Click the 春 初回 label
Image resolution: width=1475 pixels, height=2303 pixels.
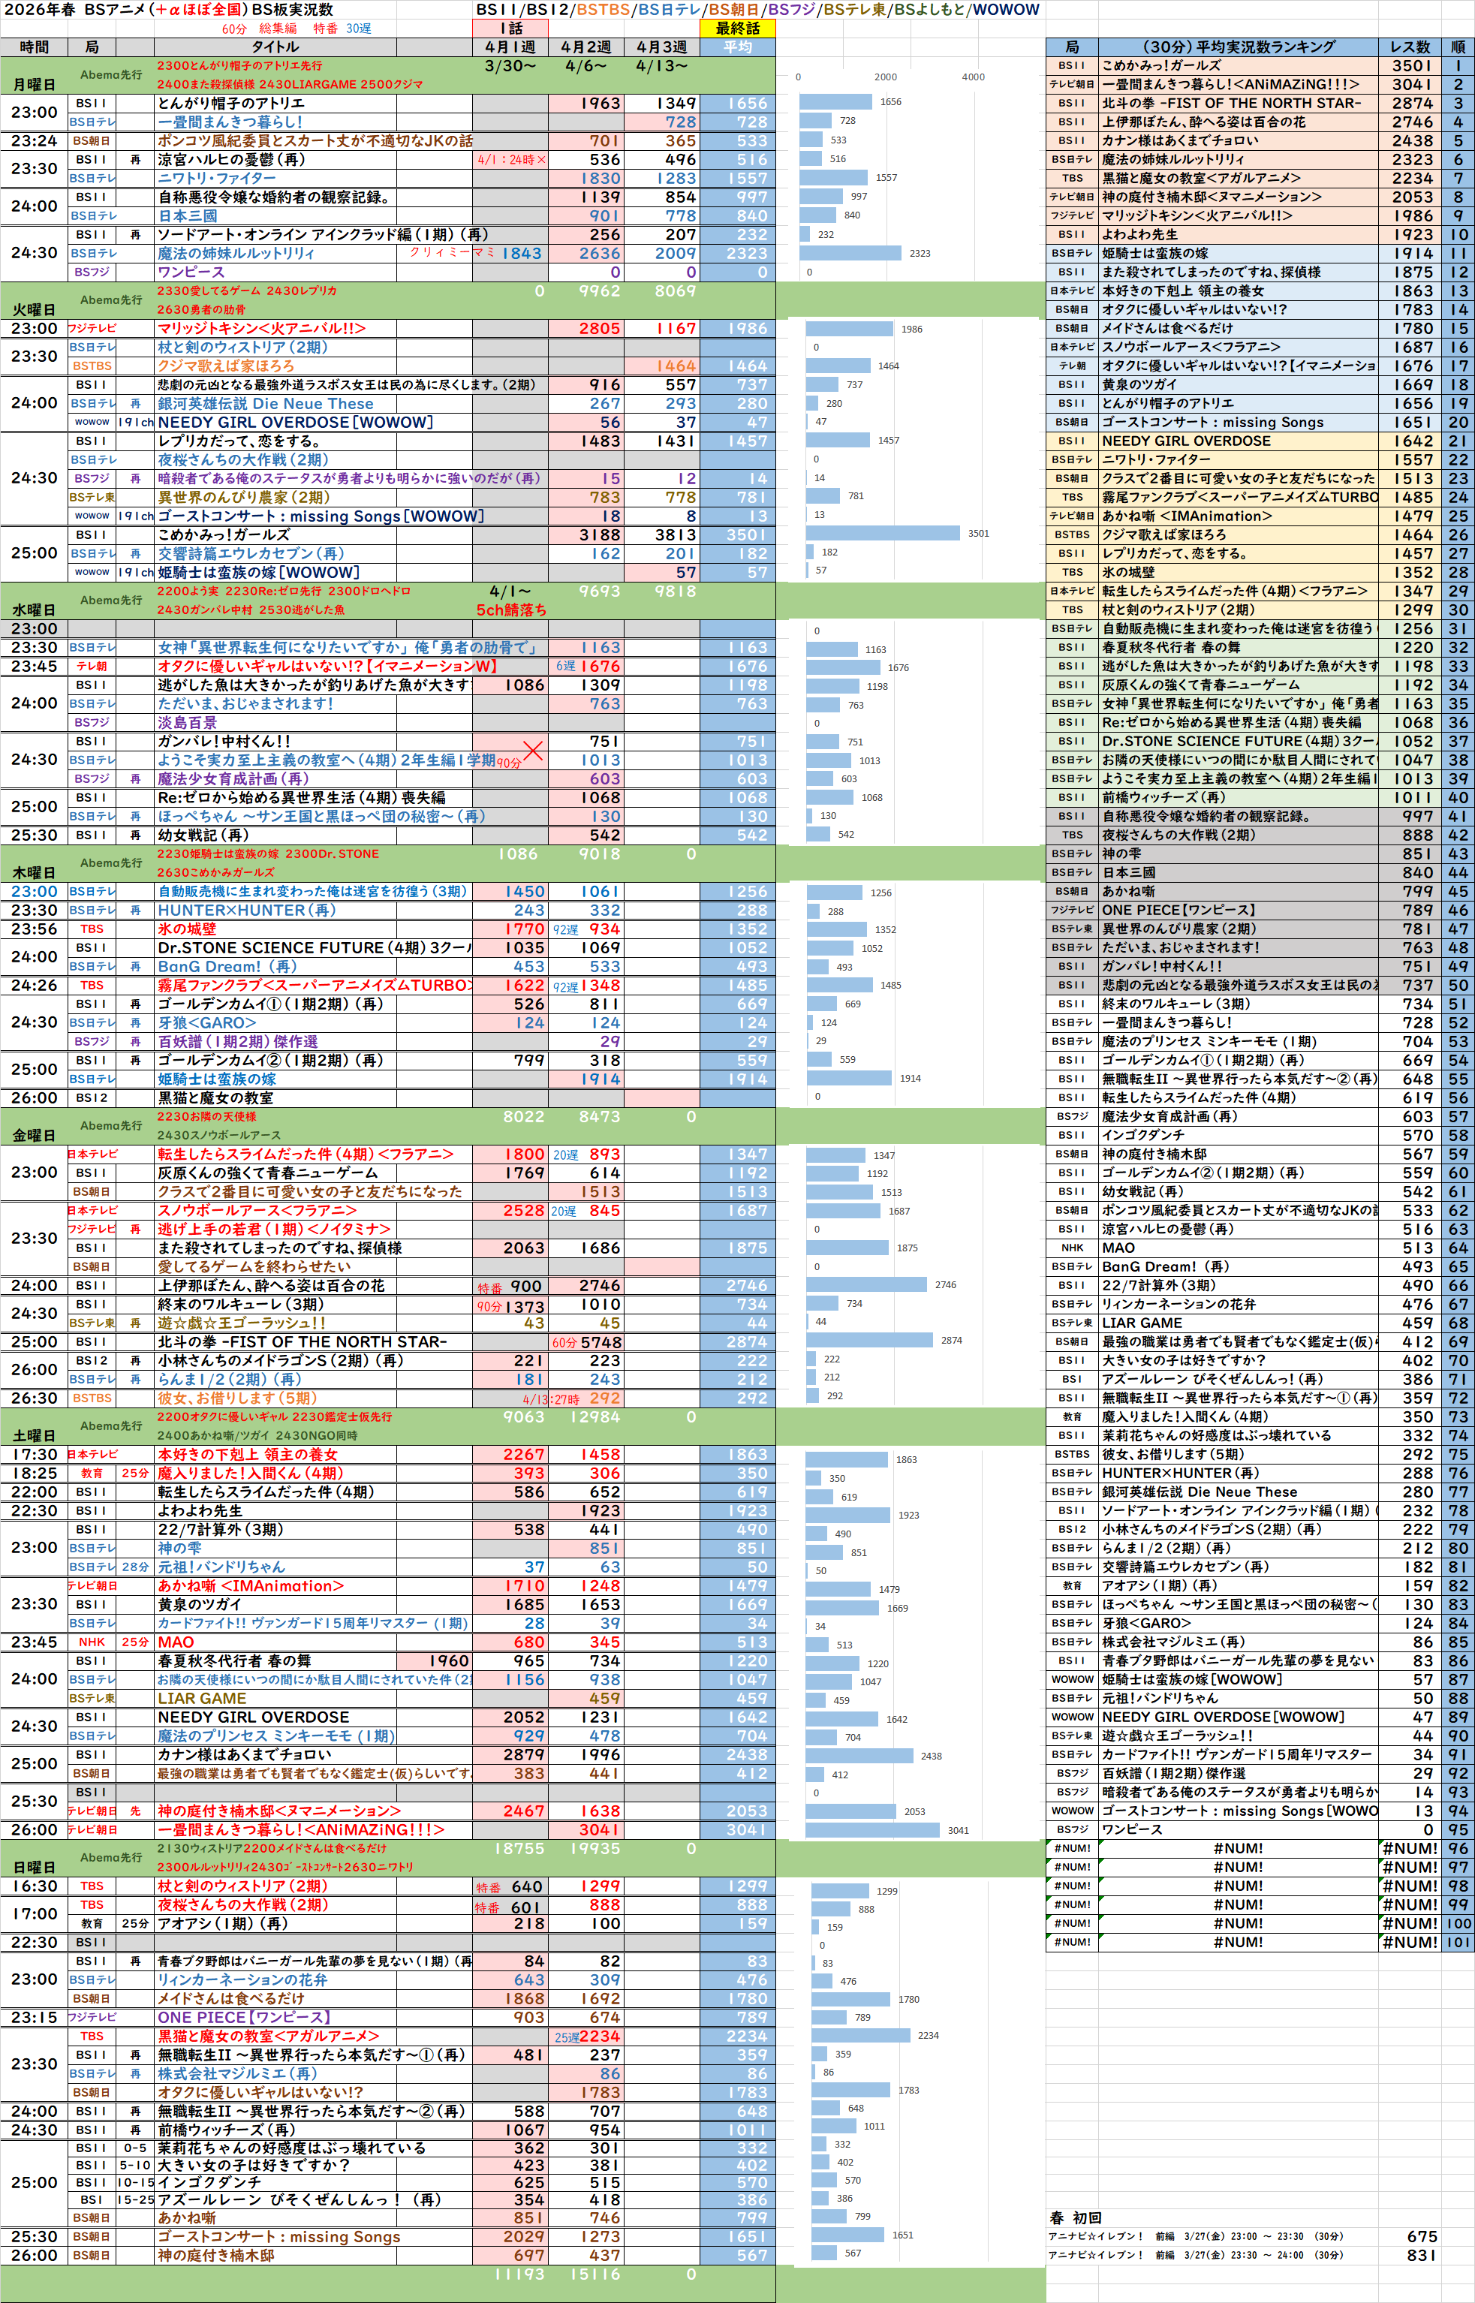[1075, 2217]
